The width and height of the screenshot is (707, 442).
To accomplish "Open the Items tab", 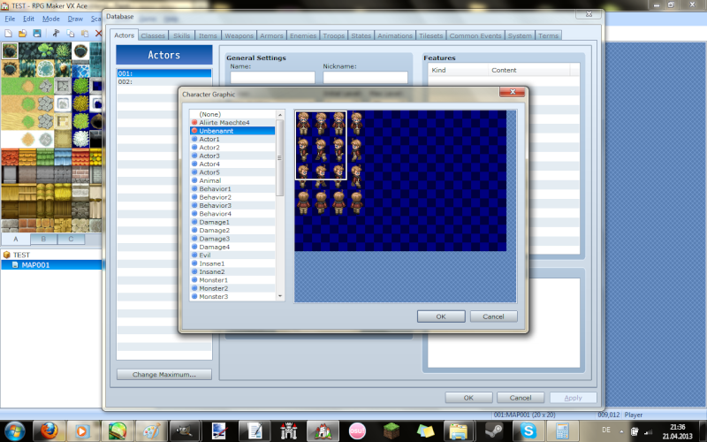I will click(x=208, y=35).
